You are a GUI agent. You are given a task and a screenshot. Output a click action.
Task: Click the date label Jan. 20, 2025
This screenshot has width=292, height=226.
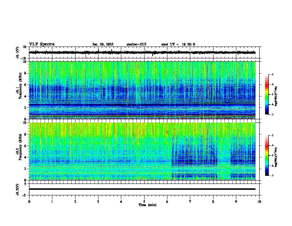103,44
